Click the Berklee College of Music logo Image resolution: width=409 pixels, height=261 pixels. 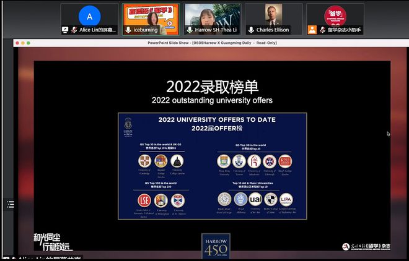[x=271, y=199]
